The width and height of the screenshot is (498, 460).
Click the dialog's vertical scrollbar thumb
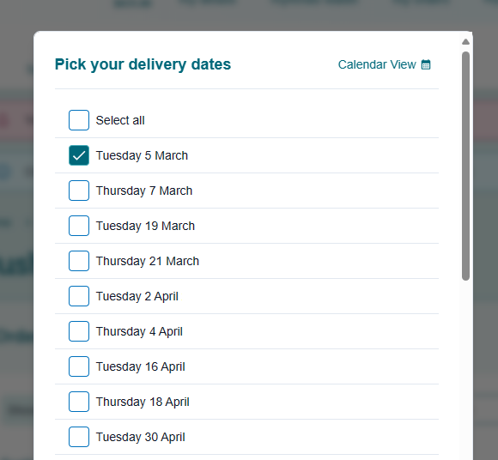(465, 166)
